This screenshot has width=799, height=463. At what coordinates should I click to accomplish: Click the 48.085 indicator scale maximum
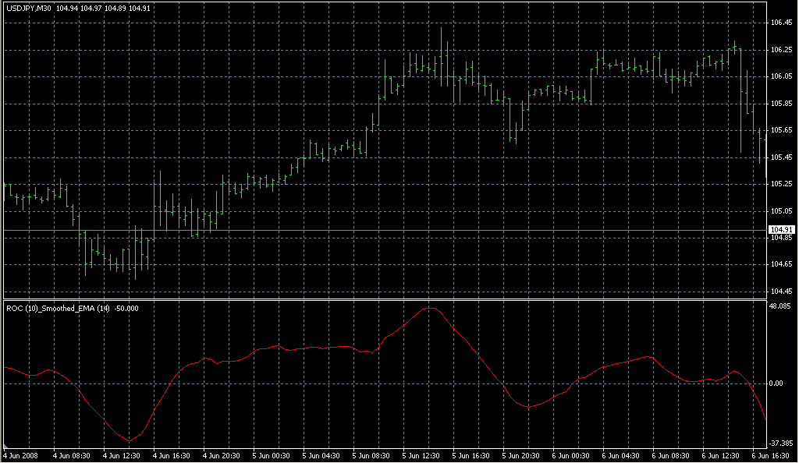780,306
